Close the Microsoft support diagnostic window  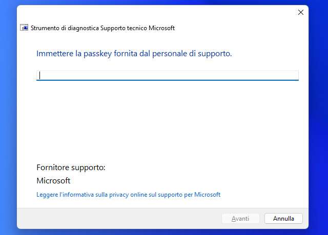300,12
